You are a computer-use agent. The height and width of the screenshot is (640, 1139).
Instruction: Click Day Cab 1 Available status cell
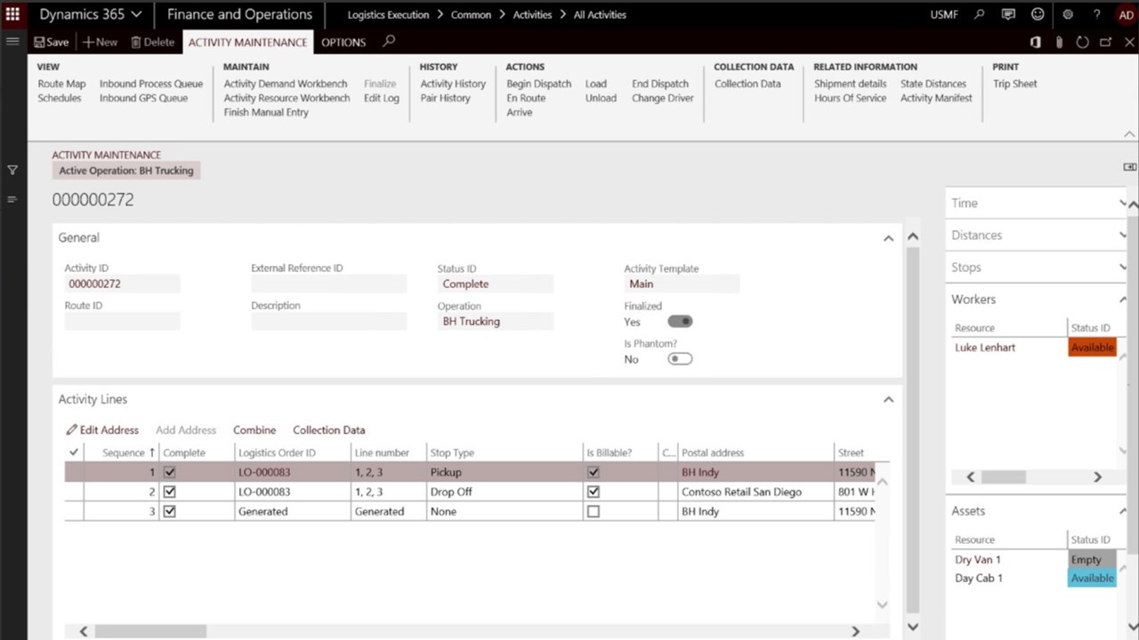click(x=1092, y=578)
